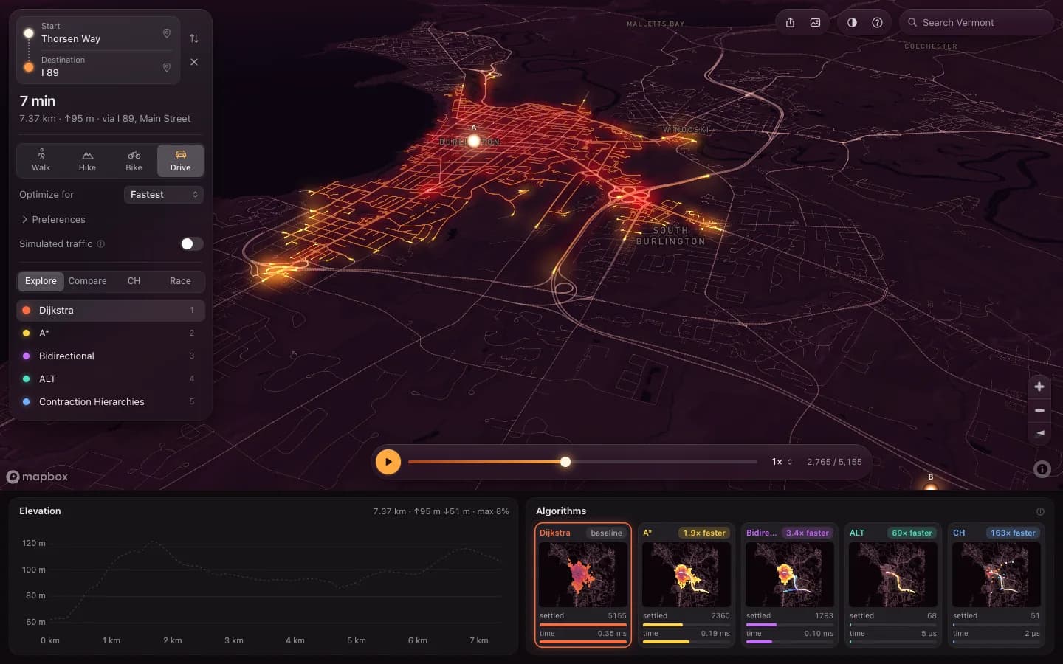Select Drive travel mode
The width and height of the screenshot is (1063, 664).
pos(180,160)
